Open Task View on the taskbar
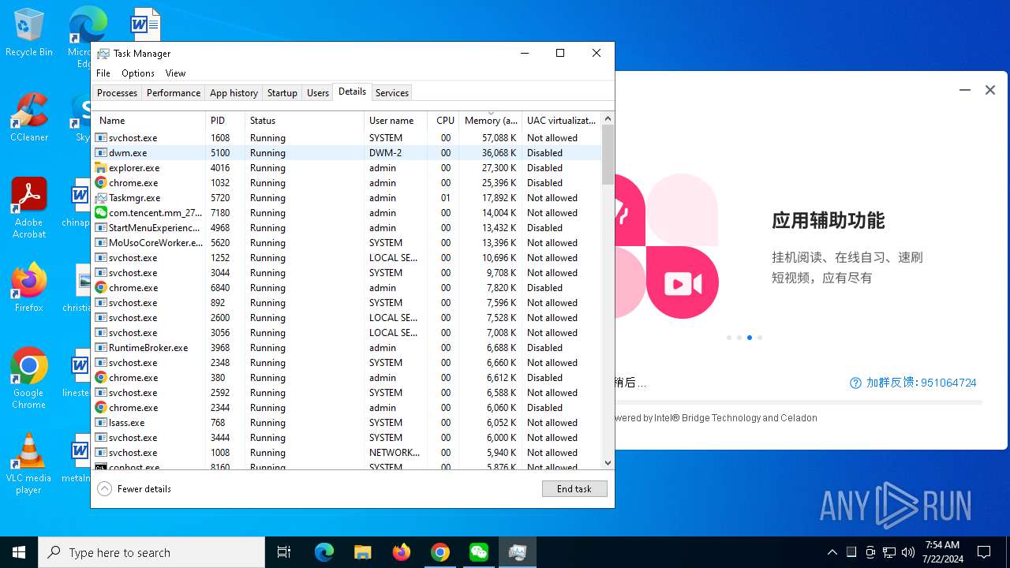 284,552
